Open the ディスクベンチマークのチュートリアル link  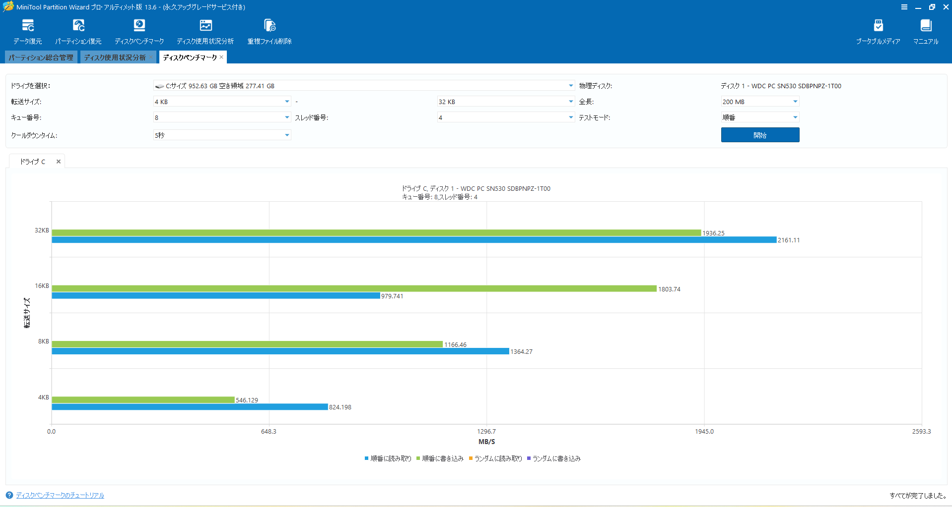pyautogui.click(x=60, y=495)
